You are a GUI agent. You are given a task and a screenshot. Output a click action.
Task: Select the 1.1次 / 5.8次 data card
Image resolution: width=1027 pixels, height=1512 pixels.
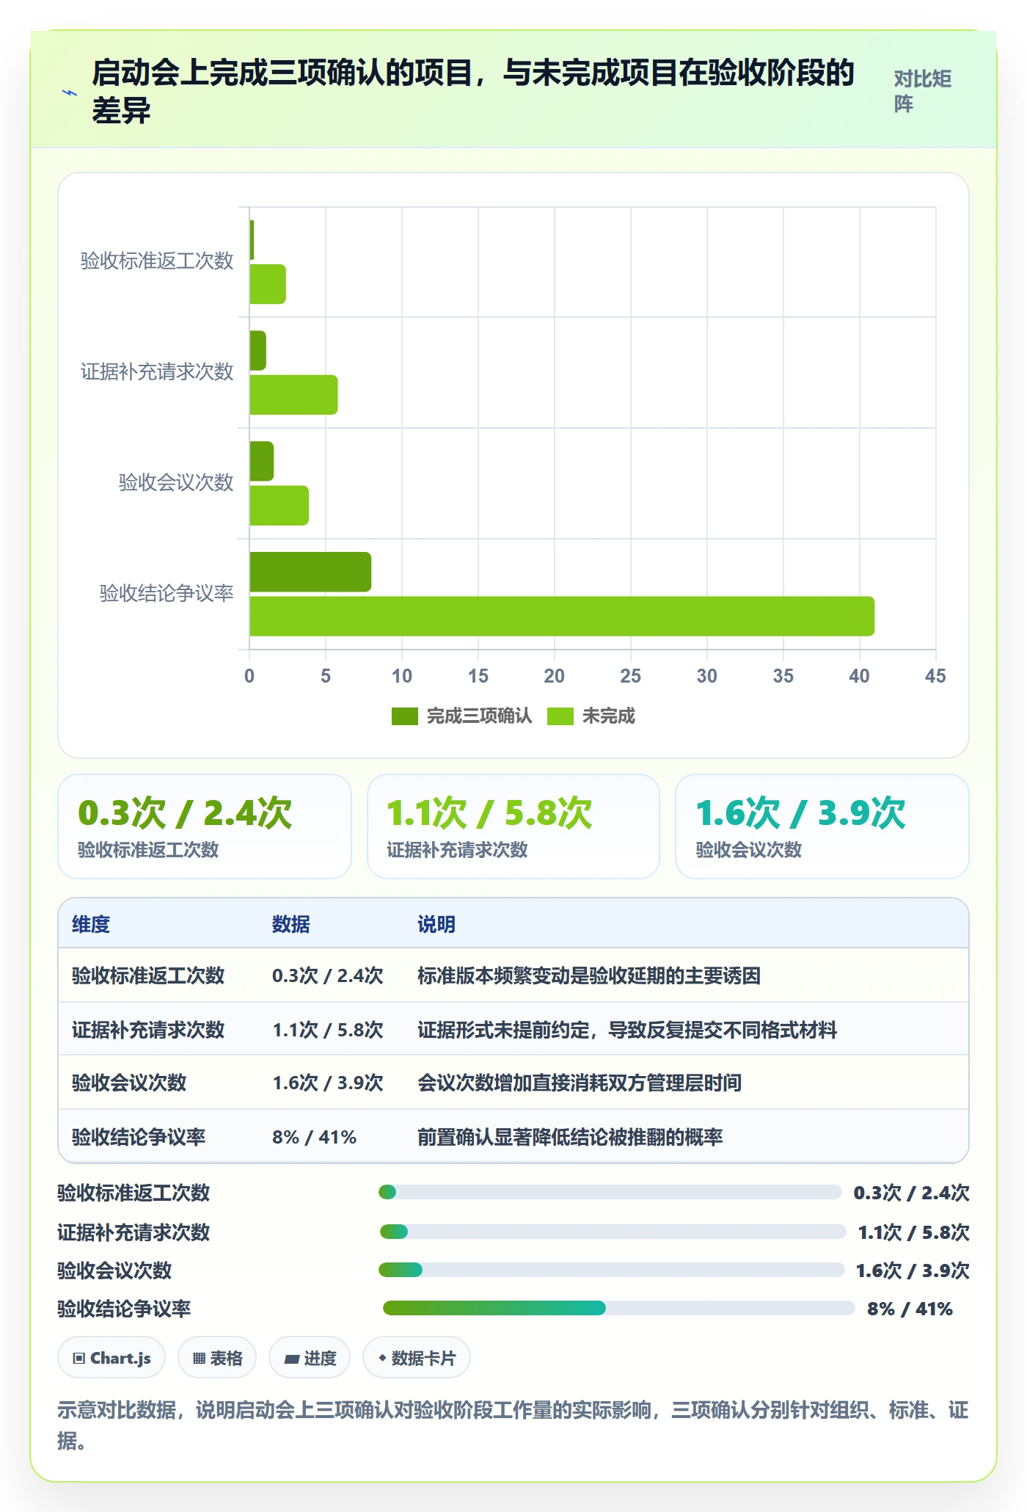[513, 826]
